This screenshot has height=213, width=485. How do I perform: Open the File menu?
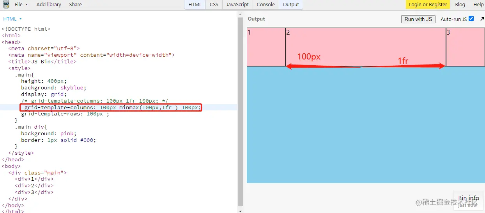[21, 5]
